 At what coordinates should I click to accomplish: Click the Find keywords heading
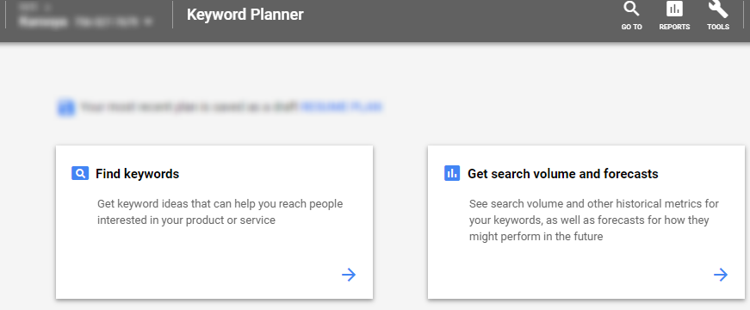click(137, 174)
